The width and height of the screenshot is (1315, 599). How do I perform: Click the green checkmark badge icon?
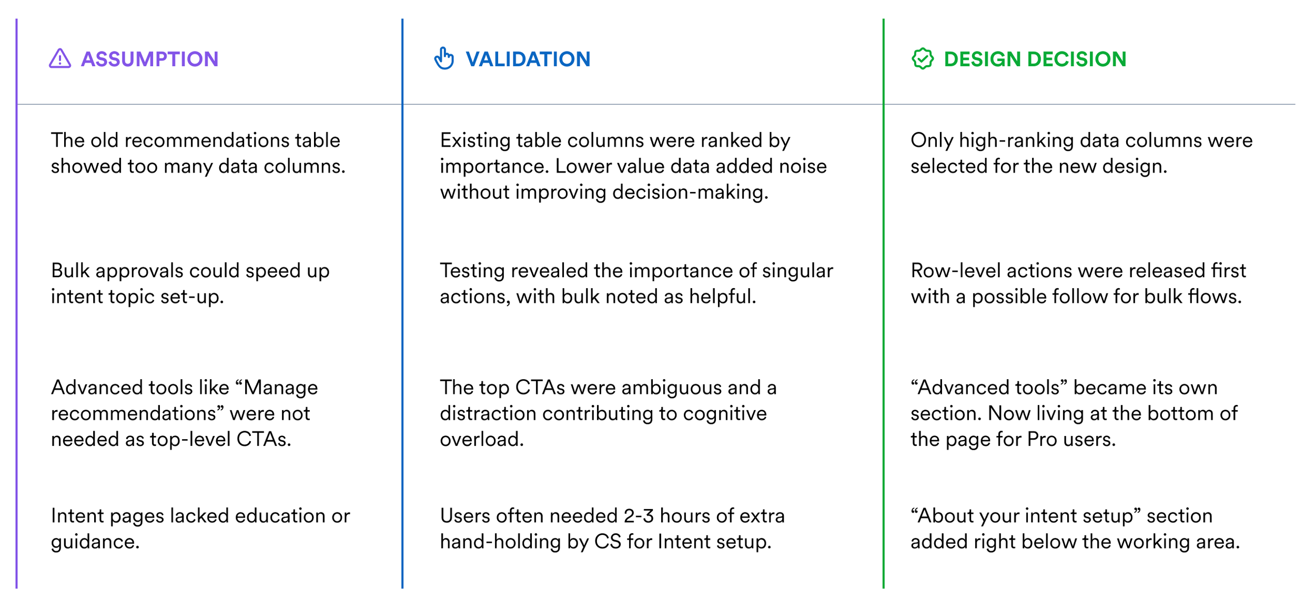coord(923,59)
